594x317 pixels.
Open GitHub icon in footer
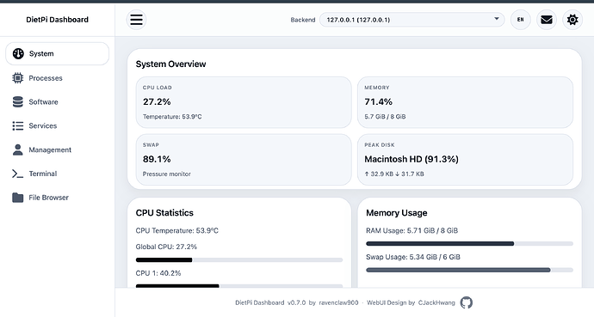pyautogui.click(x=467, y=302)
